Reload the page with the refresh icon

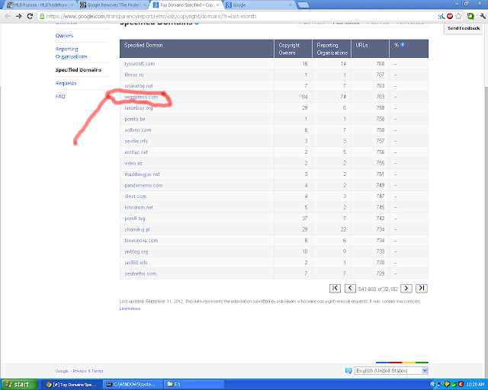30,16
